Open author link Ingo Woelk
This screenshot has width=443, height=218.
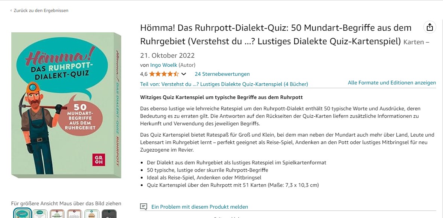tap(164, 65)
